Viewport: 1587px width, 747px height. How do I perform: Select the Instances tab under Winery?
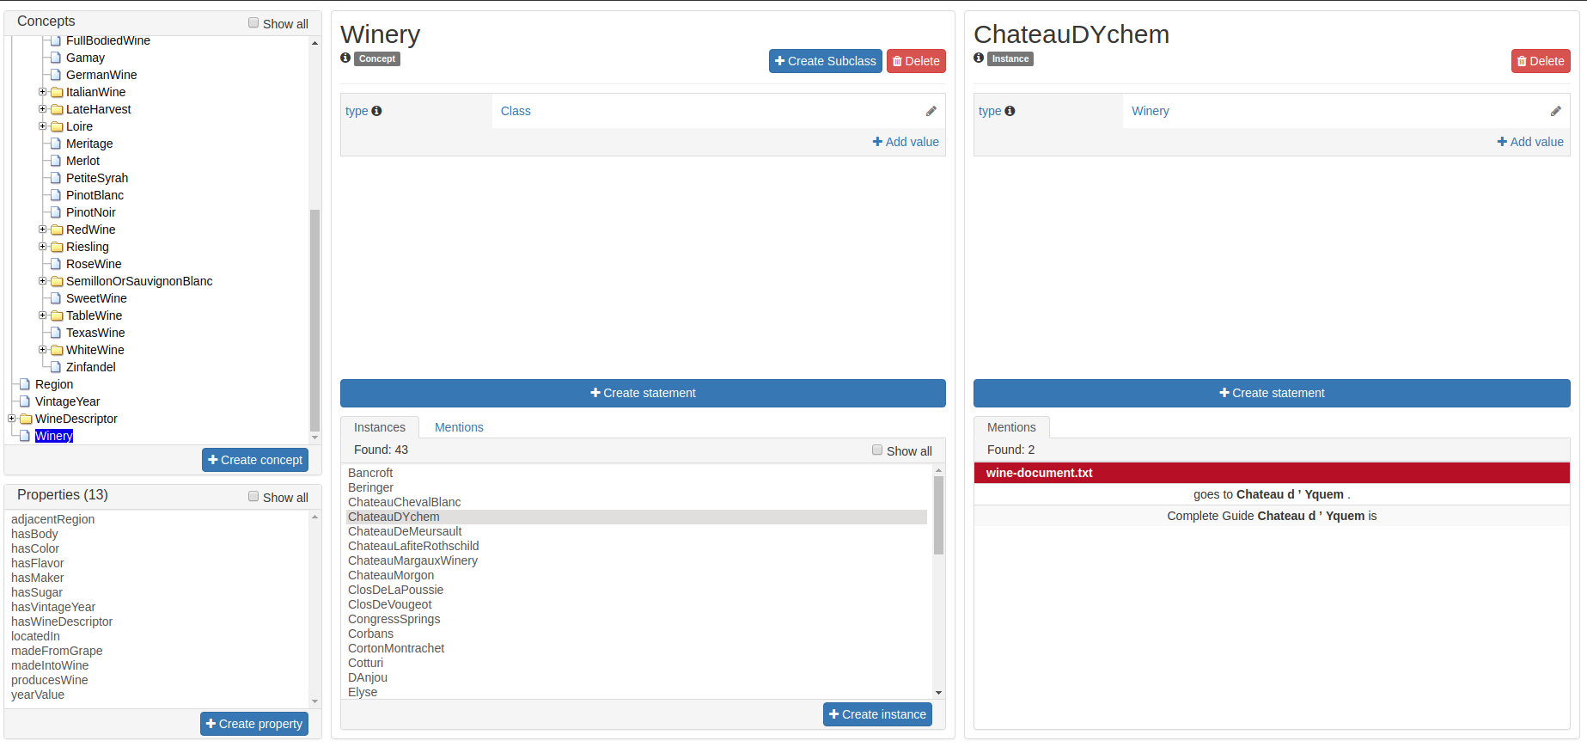[x=379, y=427]
